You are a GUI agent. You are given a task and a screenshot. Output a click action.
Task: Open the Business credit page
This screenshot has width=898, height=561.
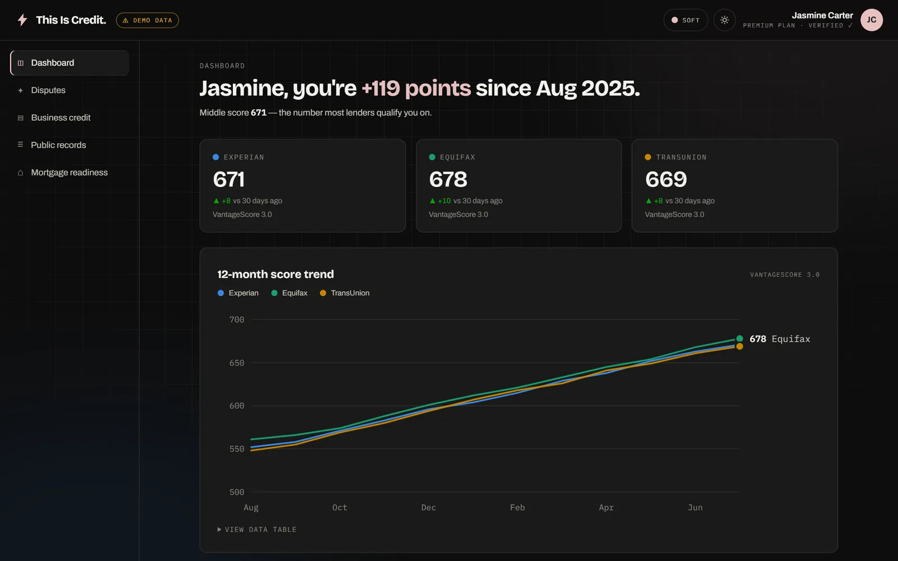point(70,118)
